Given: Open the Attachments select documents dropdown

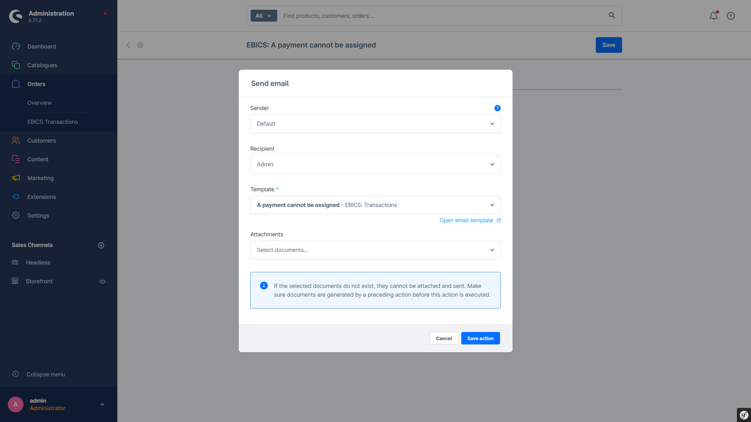Looking at the screenshot, I should tap(375, 250).
